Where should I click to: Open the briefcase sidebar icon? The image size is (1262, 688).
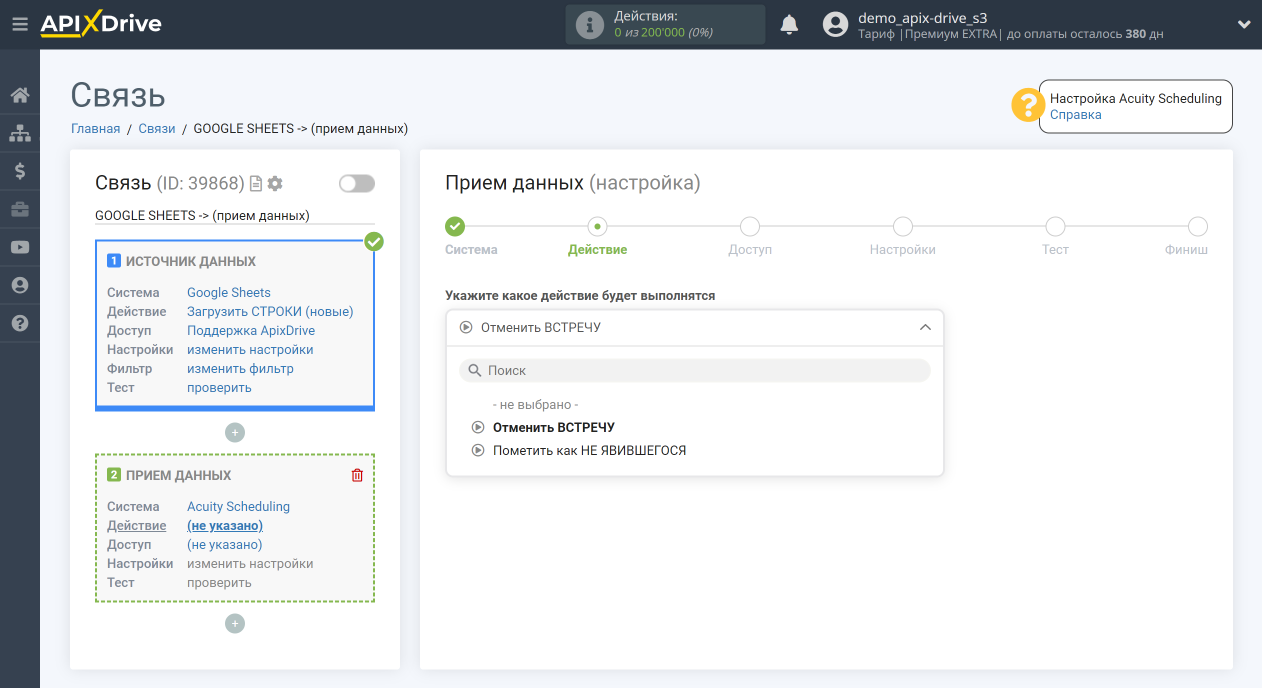(20, 209)
